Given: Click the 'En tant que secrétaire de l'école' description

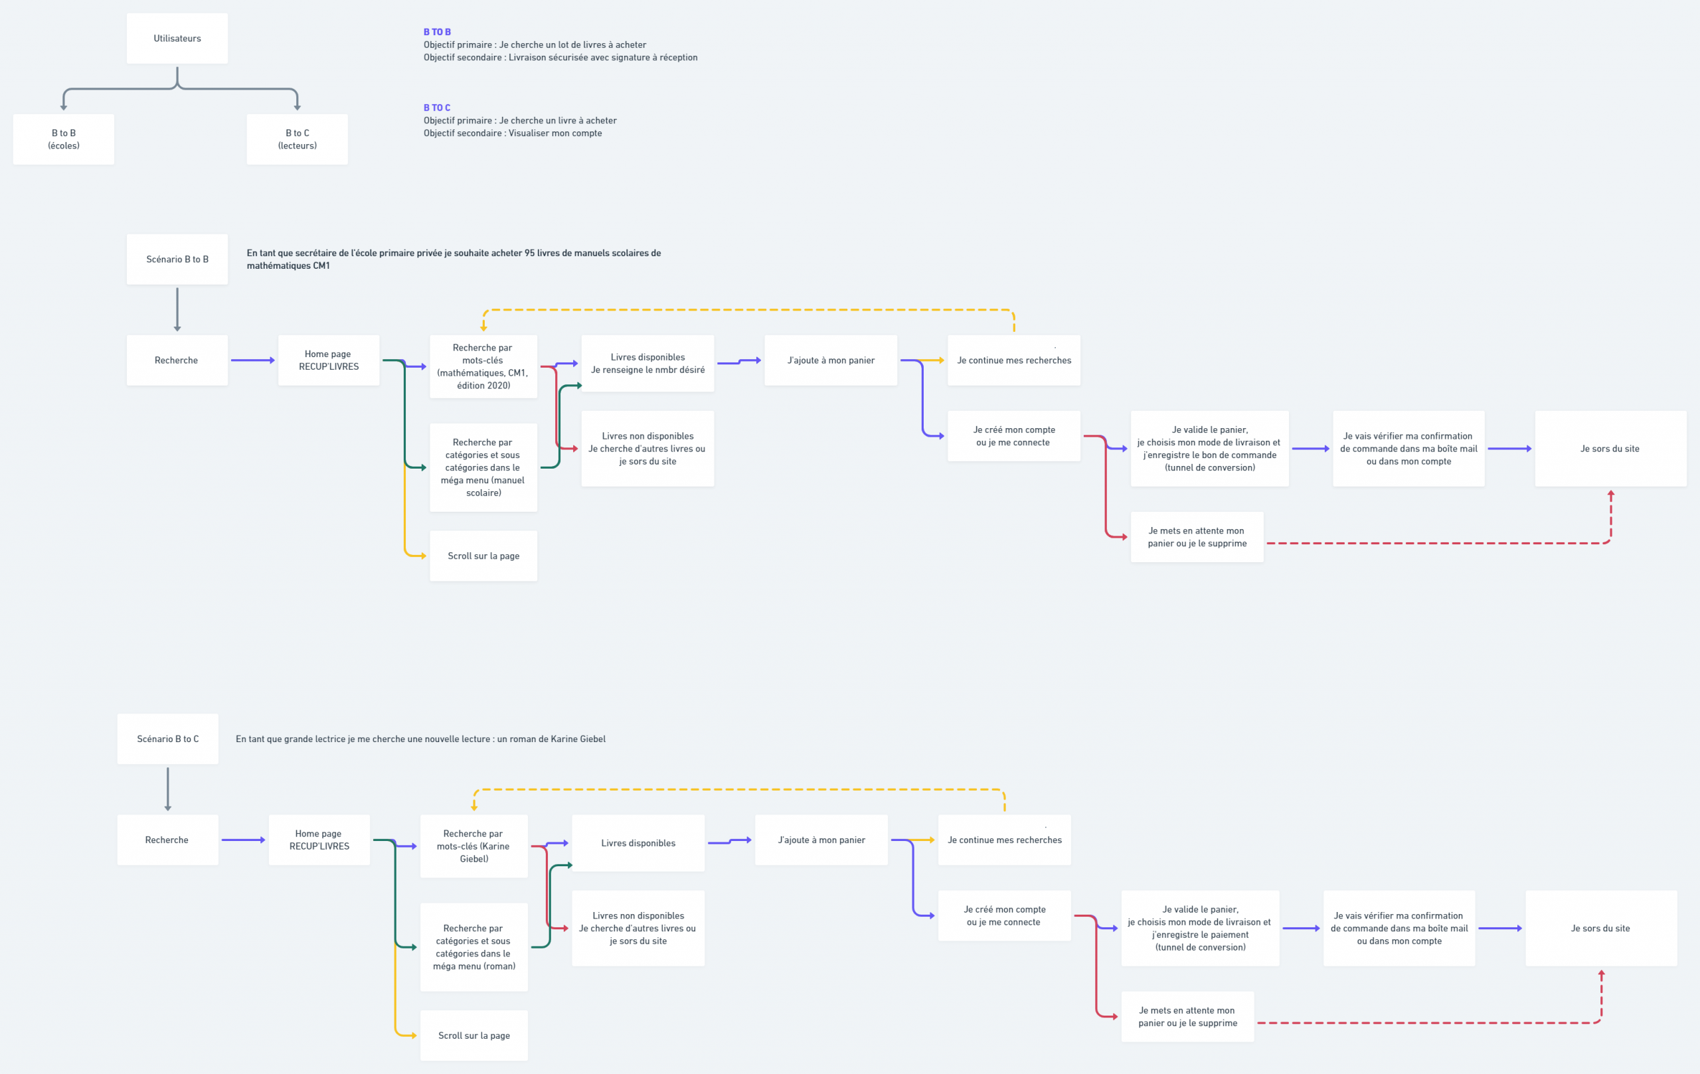Looking at the screenshot, I should click(x=454, y=259).
